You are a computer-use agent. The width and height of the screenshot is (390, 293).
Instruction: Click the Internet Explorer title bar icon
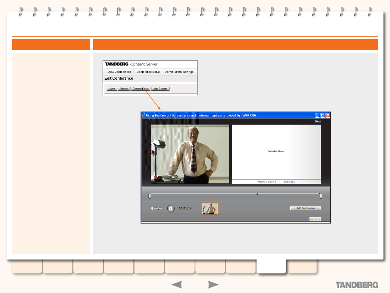143,115
